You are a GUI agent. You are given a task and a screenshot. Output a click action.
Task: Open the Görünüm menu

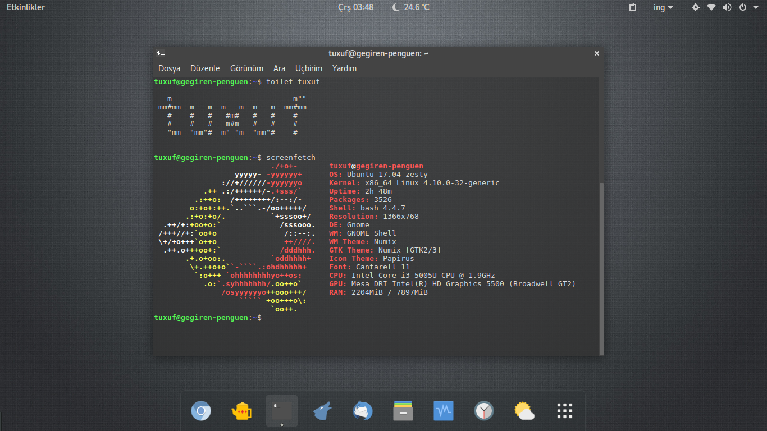click(246, 68)
